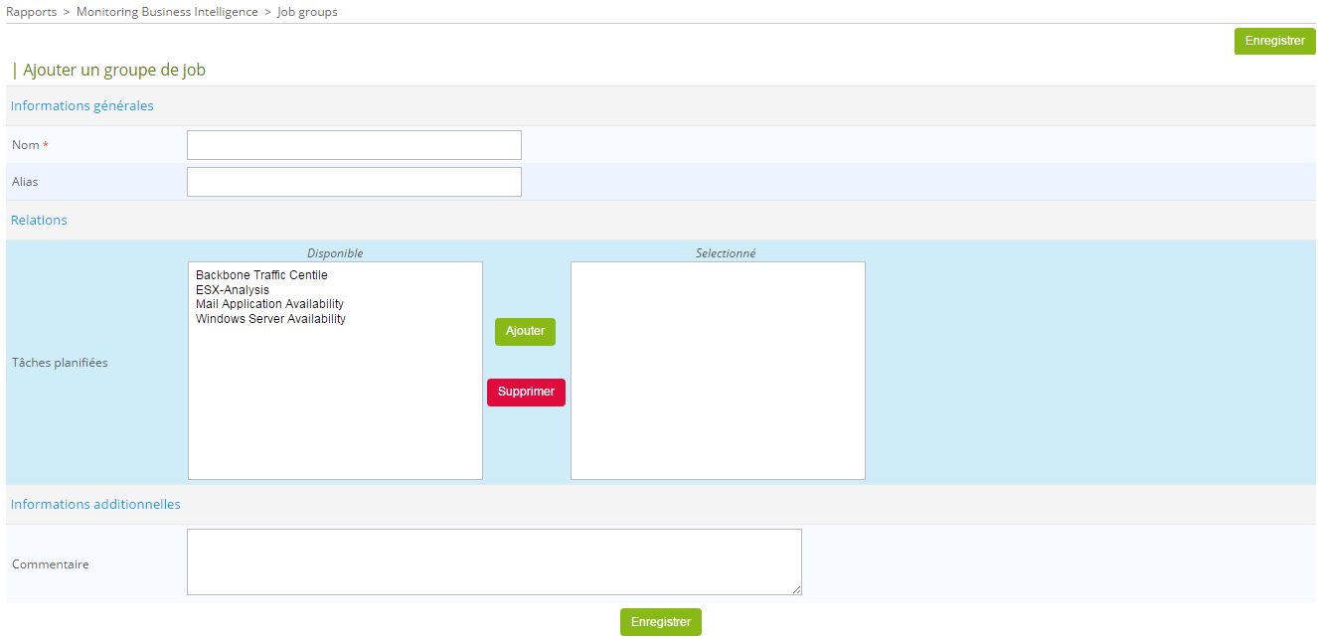The width and height of the screenshot is (1318, 641).
Task: Pick Windows Server Availability in the list
Action: pos(270,319)
